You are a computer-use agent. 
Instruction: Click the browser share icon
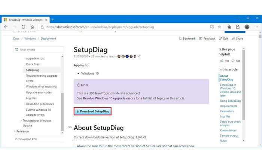pos(238,27)
